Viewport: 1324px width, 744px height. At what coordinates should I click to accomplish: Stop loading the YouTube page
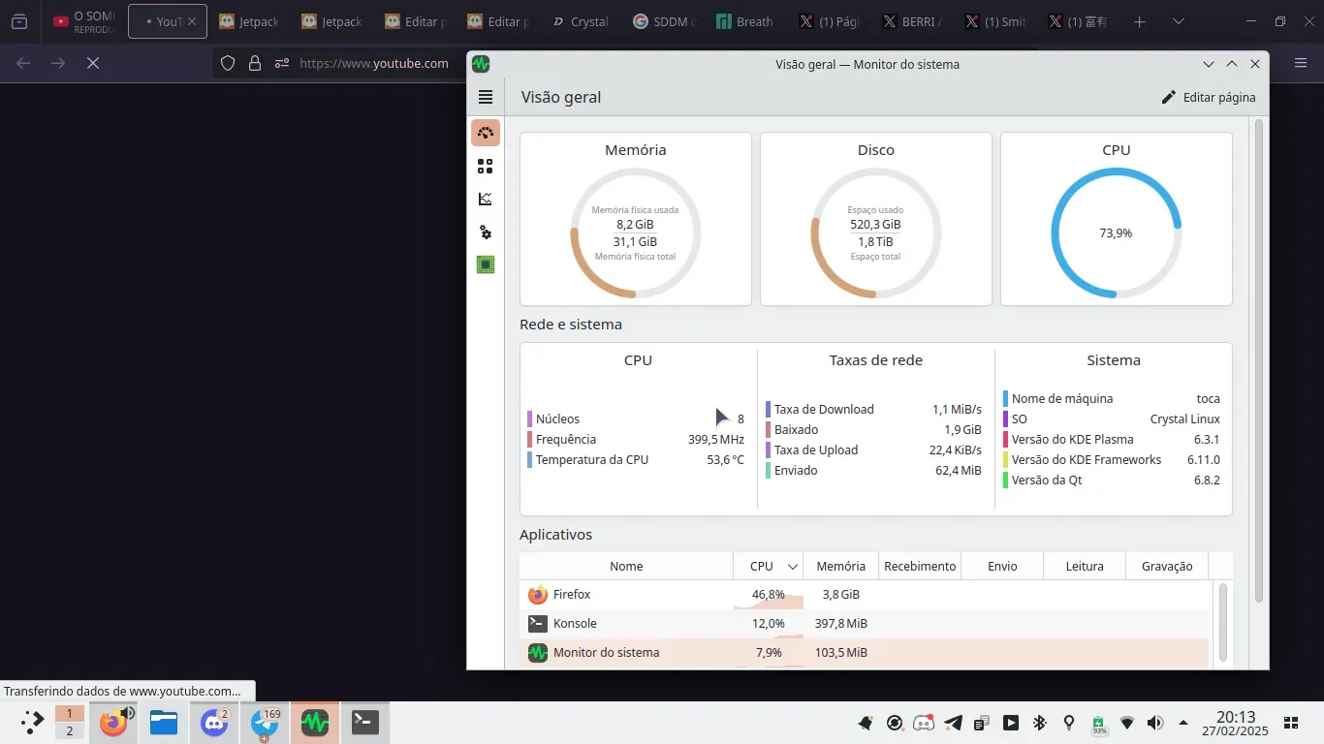tap(93, 63)
